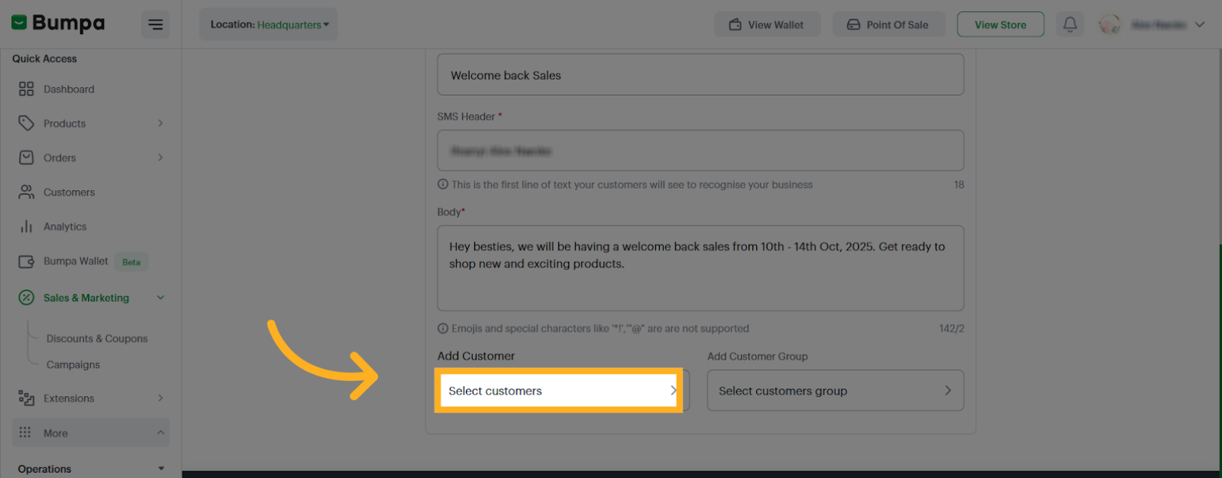Expand the Orders submenu chevron
The height and width of the screenshot is (478, 1222).
(x=160, y=158)
